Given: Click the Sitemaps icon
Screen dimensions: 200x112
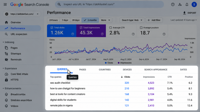Looking at the screenshot, I should point(6,54).
